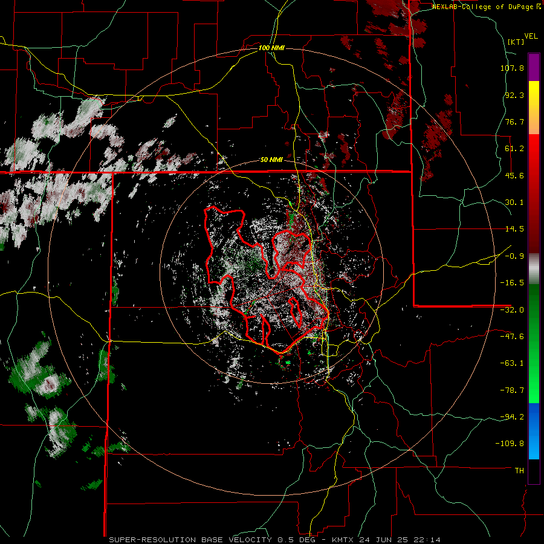Screen dimensions: 544x544
Task: Click the blue segment of velocity color bar
Action: click(534, 431)
